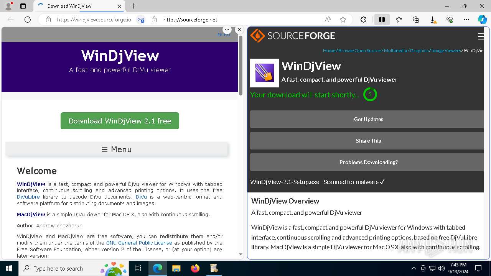Open a new tab with plus icon
The height and width of the screenshot is (276, 491).
133,6
